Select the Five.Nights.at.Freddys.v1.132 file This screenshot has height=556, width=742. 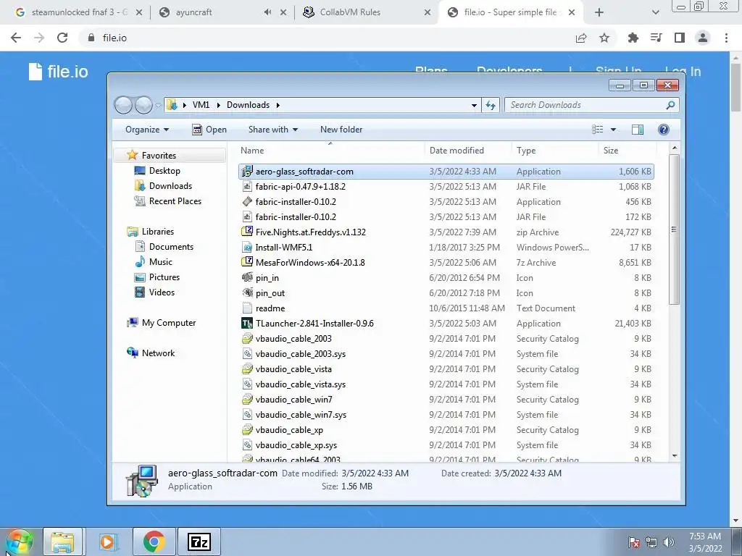(x=446, y=232)
